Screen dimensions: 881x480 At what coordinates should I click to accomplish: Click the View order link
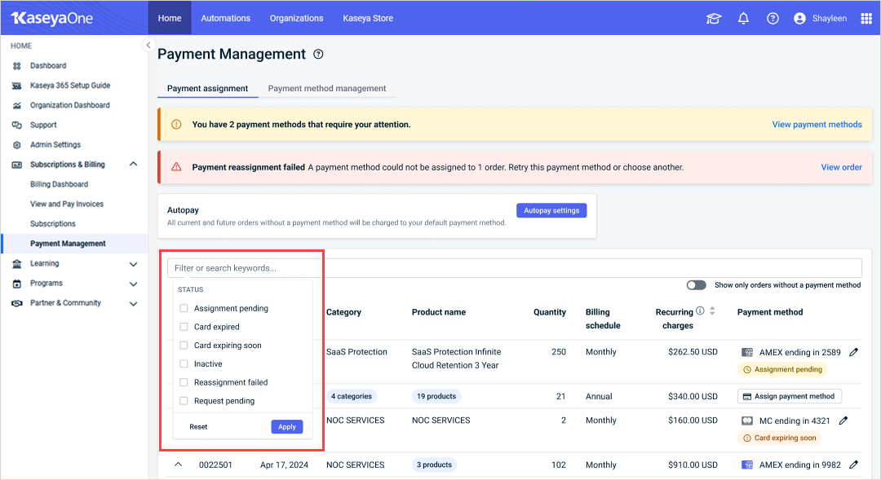[x=841, y=167]
